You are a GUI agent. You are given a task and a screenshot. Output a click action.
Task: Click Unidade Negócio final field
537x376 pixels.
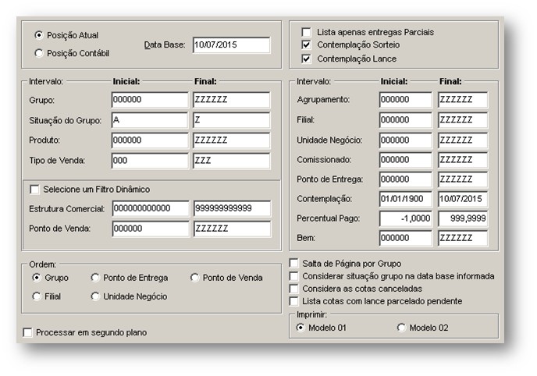tap(463, 140)
